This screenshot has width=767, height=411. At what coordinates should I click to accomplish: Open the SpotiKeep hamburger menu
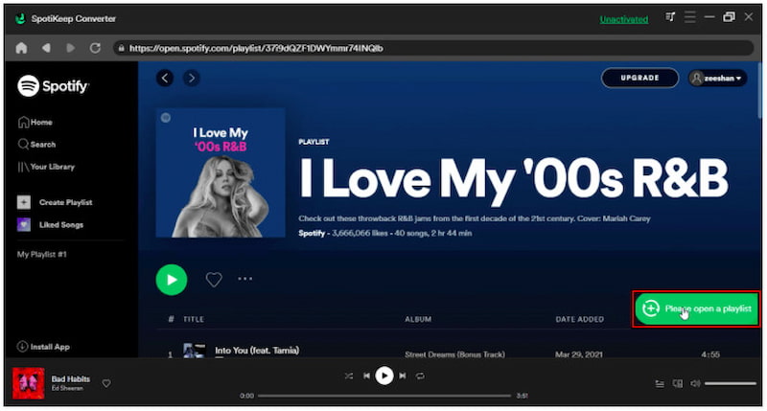tap(689, 17)
